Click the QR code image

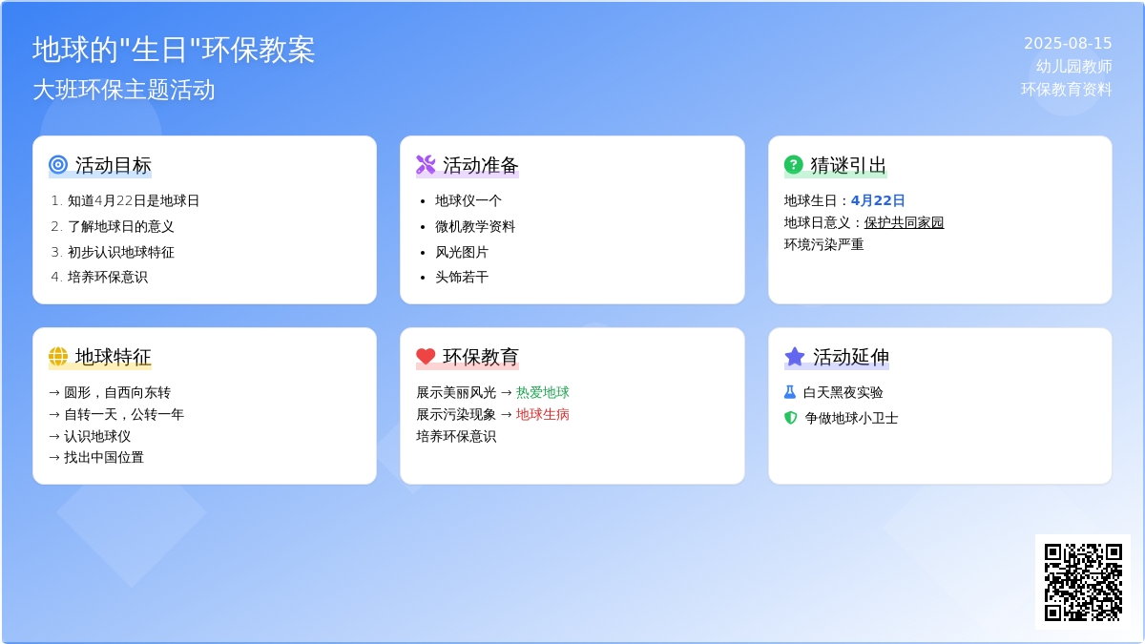coord(1083,582)
